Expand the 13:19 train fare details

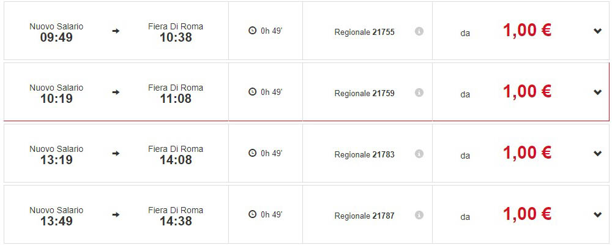pyautogui.click(x=598, y=154)
